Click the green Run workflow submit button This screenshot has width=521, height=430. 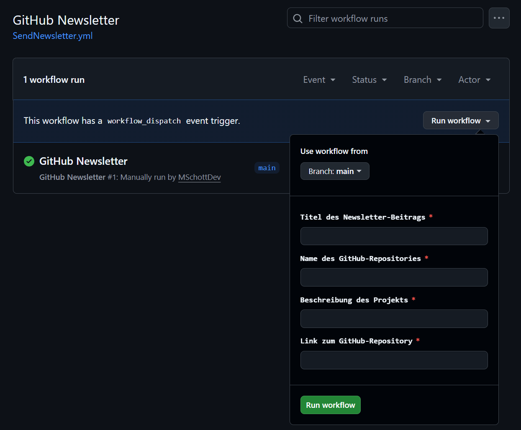coord(330,405)
